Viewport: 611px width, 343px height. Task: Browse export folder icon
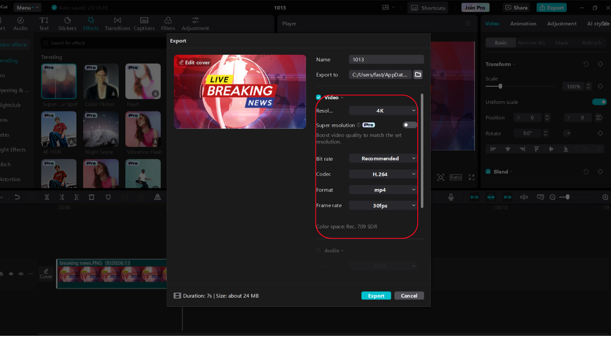[x=418, y=74]
